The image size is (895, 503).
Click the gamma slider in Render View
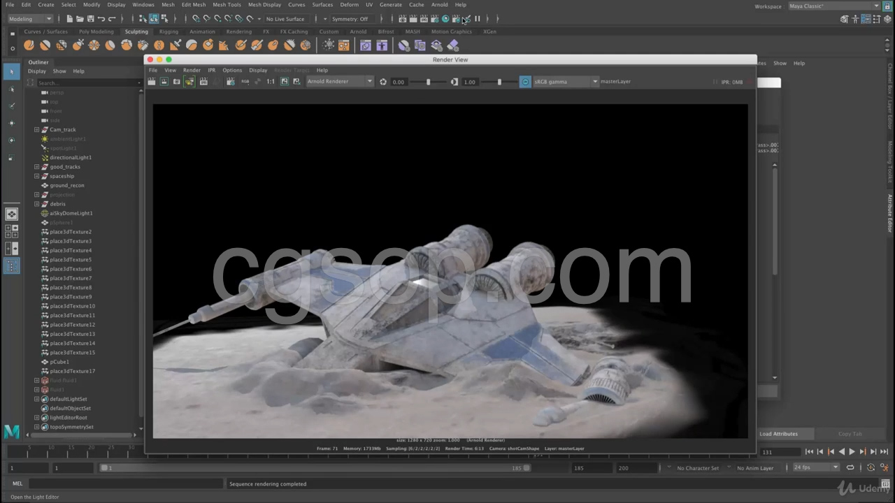tap(499, 82)
